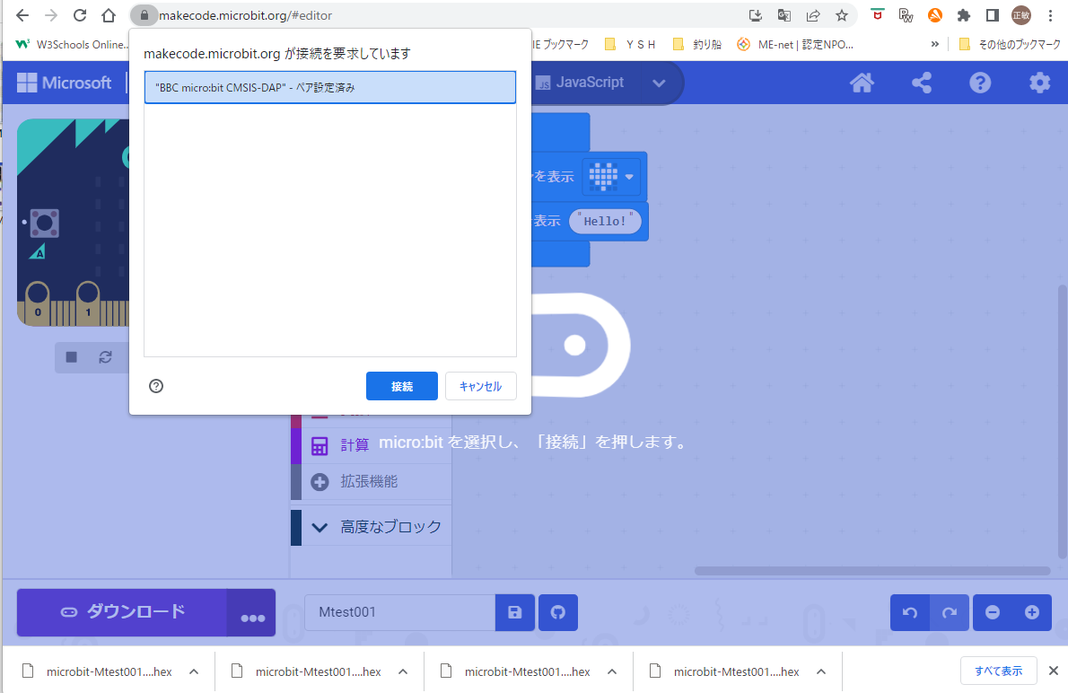Open the 計算 blocks category
This screenshot has height=693, width=1068.
pos(354,445)
